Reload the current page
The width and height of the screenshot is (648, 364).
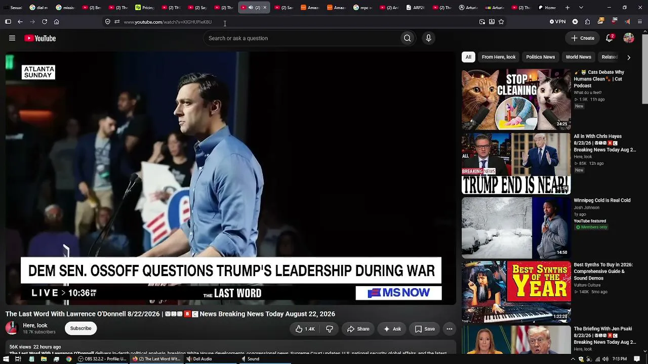click(45, 22)
